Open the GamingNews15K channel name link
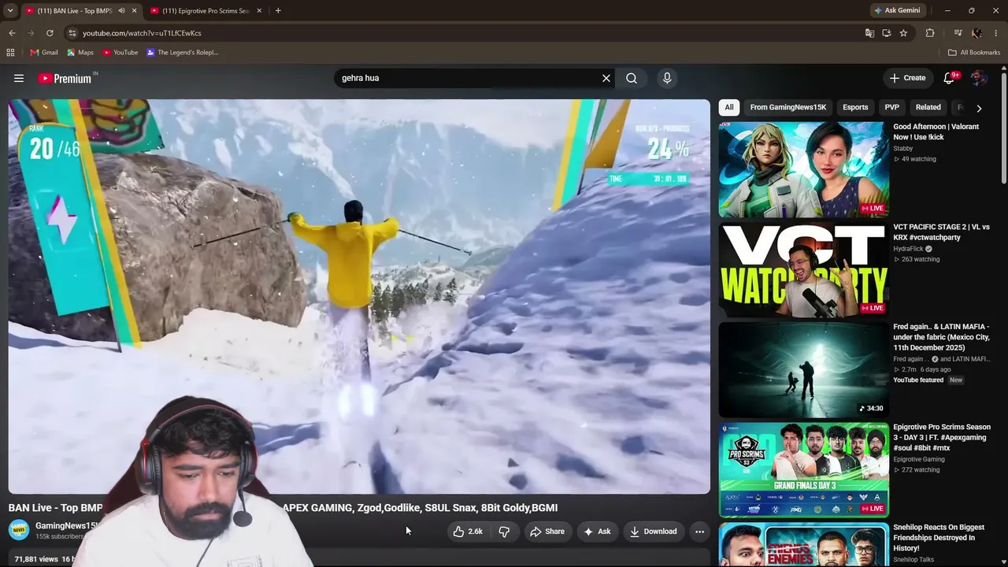The width and height of the screenshot is (1008, 567). [67, 525]
